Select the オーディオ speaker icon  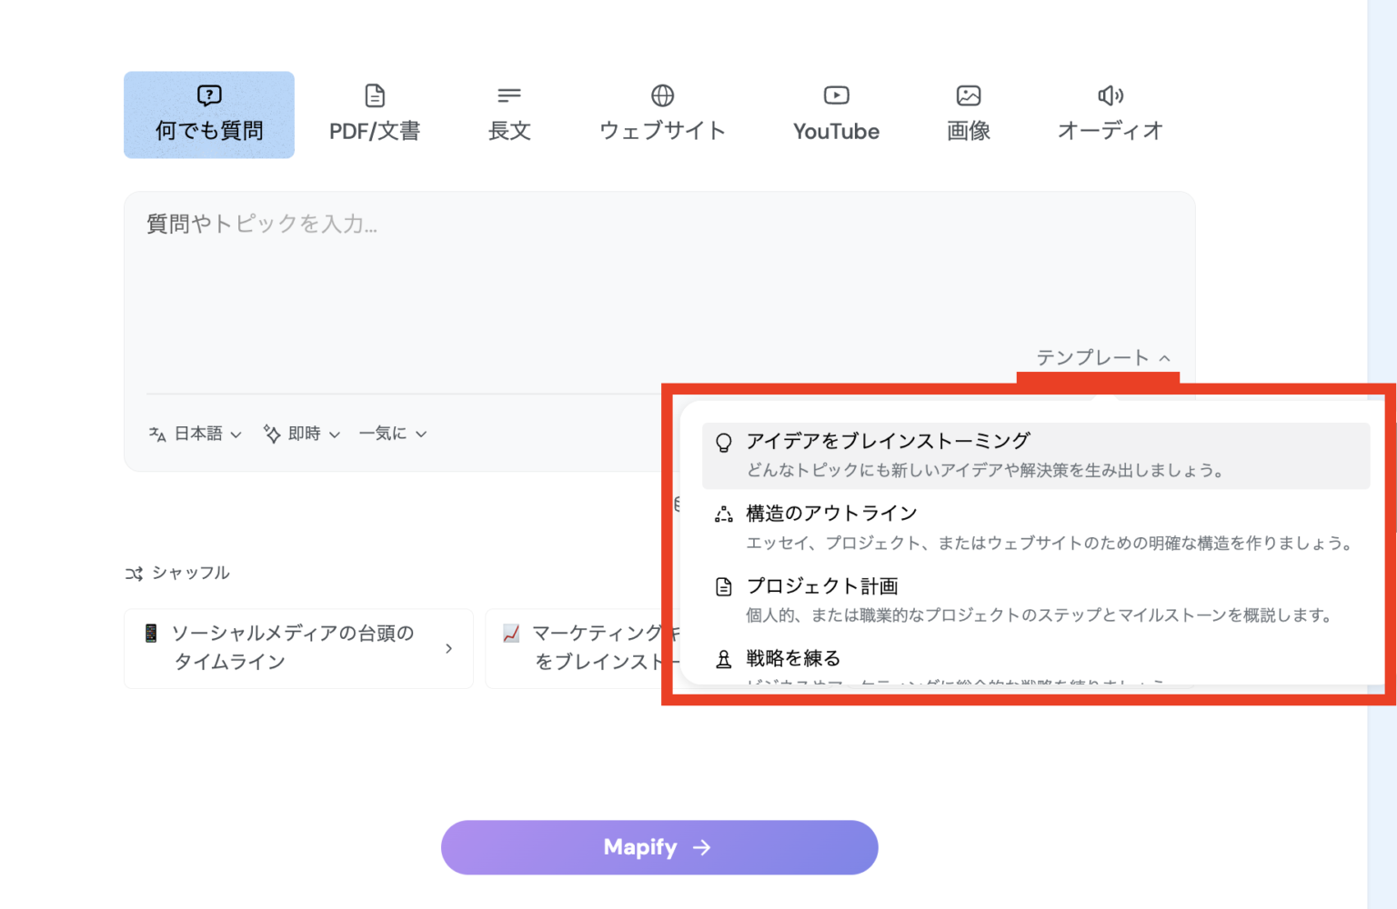(1111, 94)
